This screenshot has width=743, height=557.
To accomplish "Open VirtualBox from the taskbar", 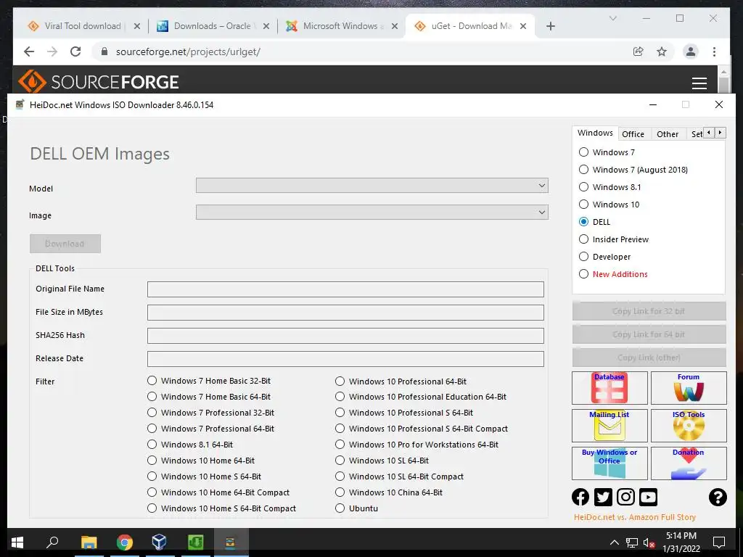I will click(x=159, y=542).
